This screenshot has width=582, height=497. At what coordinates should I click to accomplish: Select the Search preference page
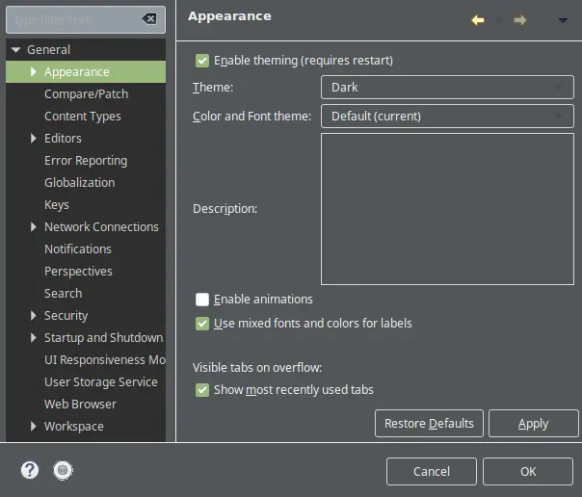pos(63,294)
